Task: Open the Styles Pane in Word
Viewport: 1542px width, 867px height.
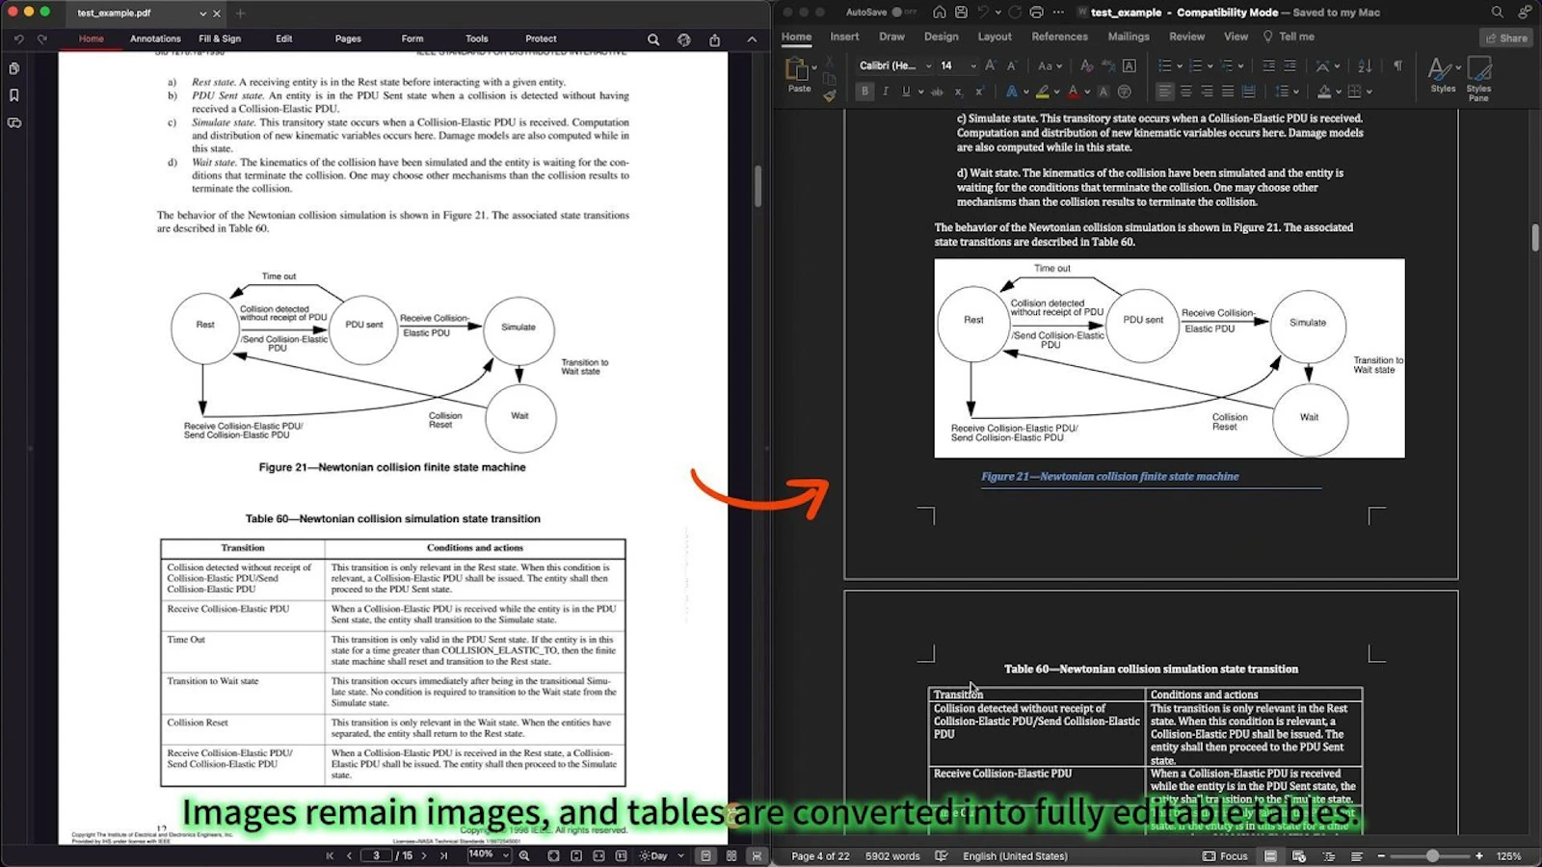Action: (1478, 78)
